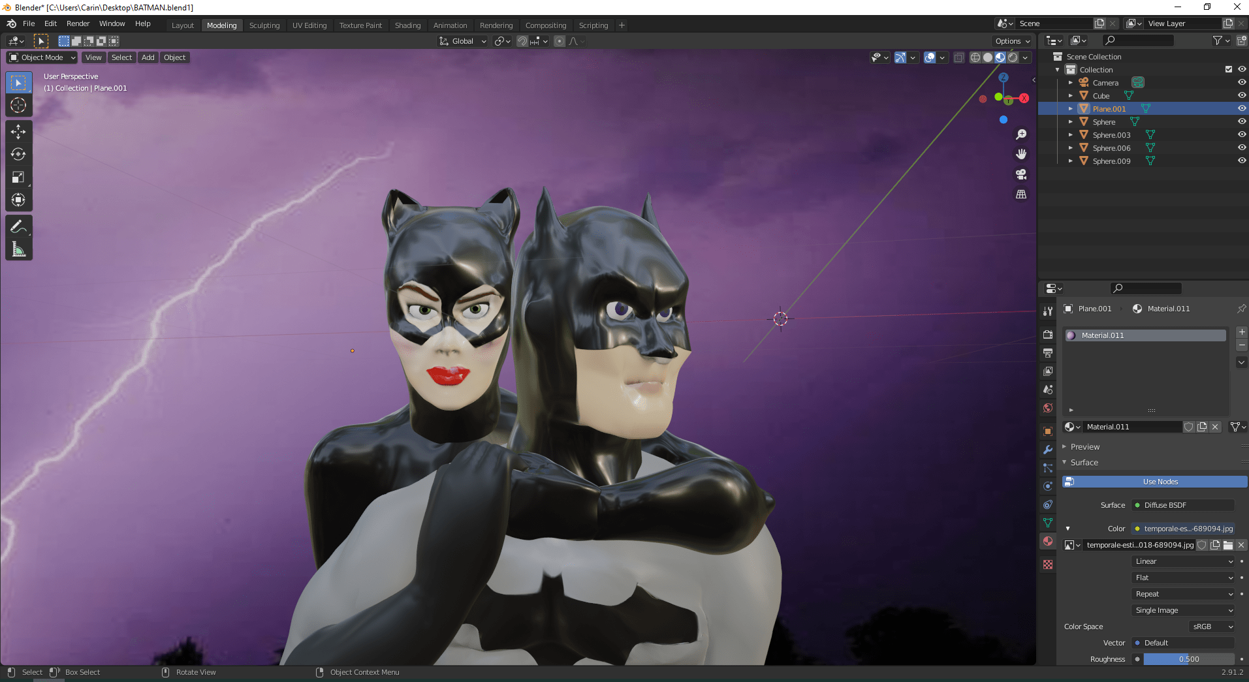Open the Output properties tab
Image resolution: width=1249 pixels, height=682 pixels.
point(1048,353)
